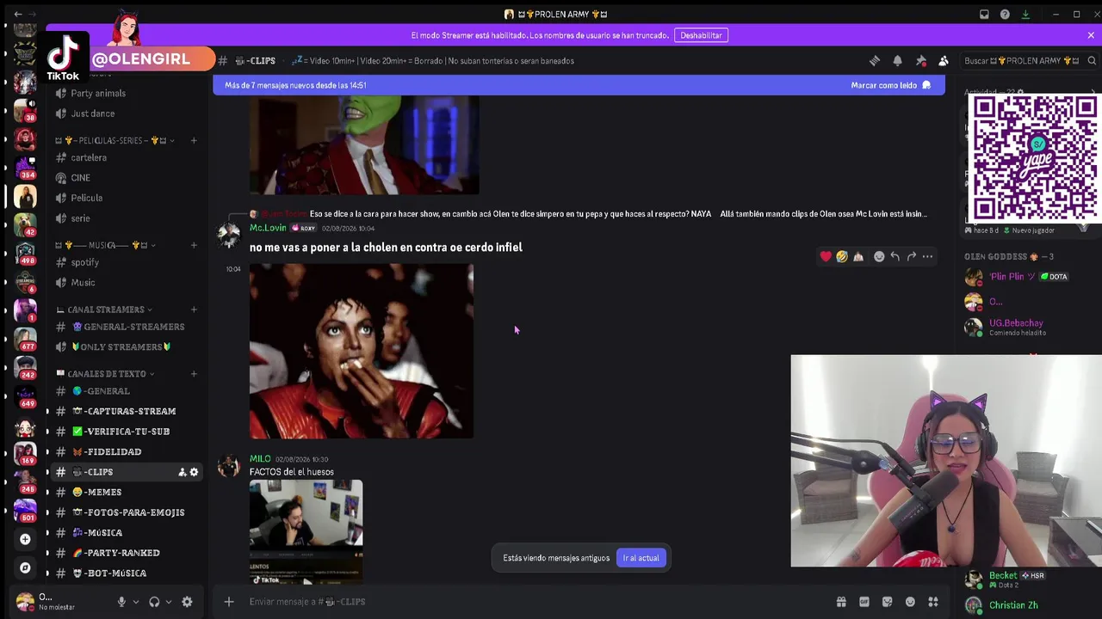Toggle headphone deafen
This screenshot has height=619, width=1102.
click(154, 602)
